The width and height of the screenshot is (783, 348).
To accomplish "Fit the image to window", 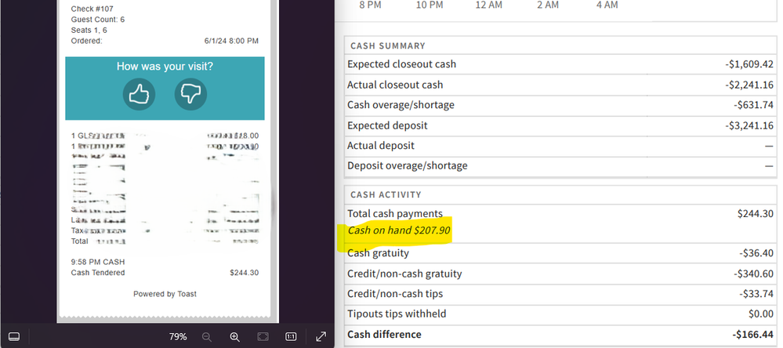I will 263,336.
